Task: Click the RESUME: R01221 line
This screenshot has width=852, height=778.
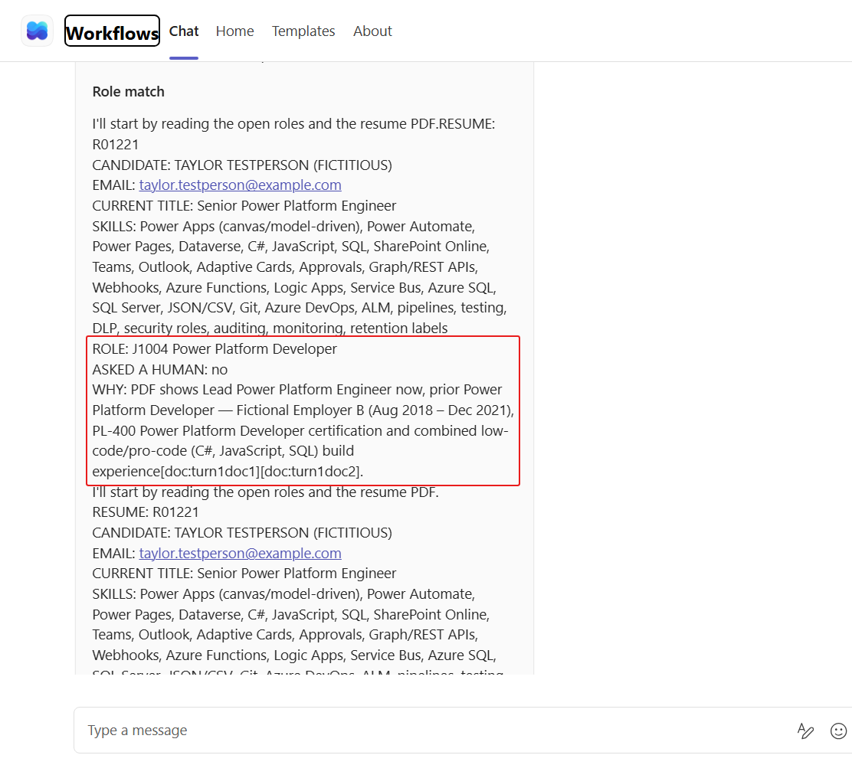Action: click(x=146, y=512)
